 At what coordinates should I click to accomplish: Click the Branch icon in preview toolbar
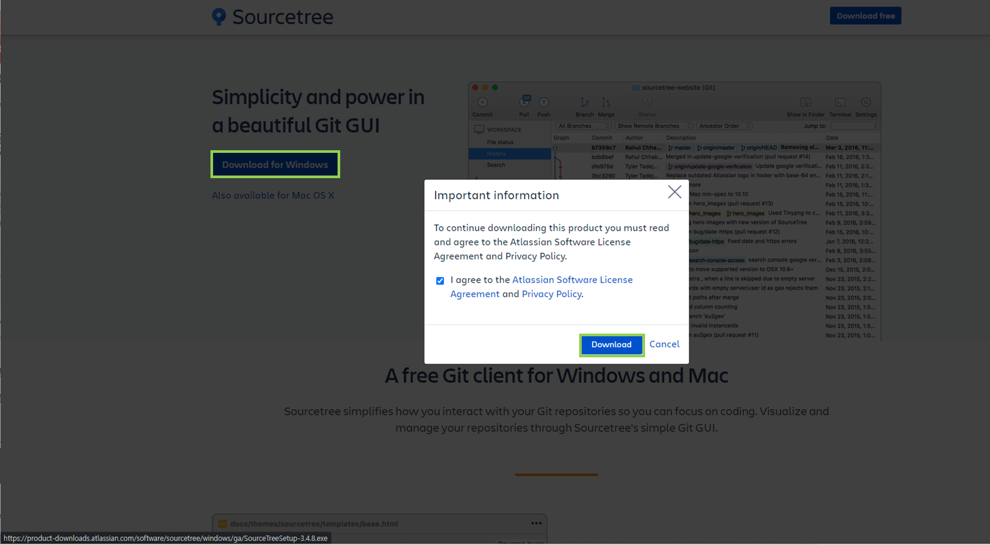[x=584, y=102]
